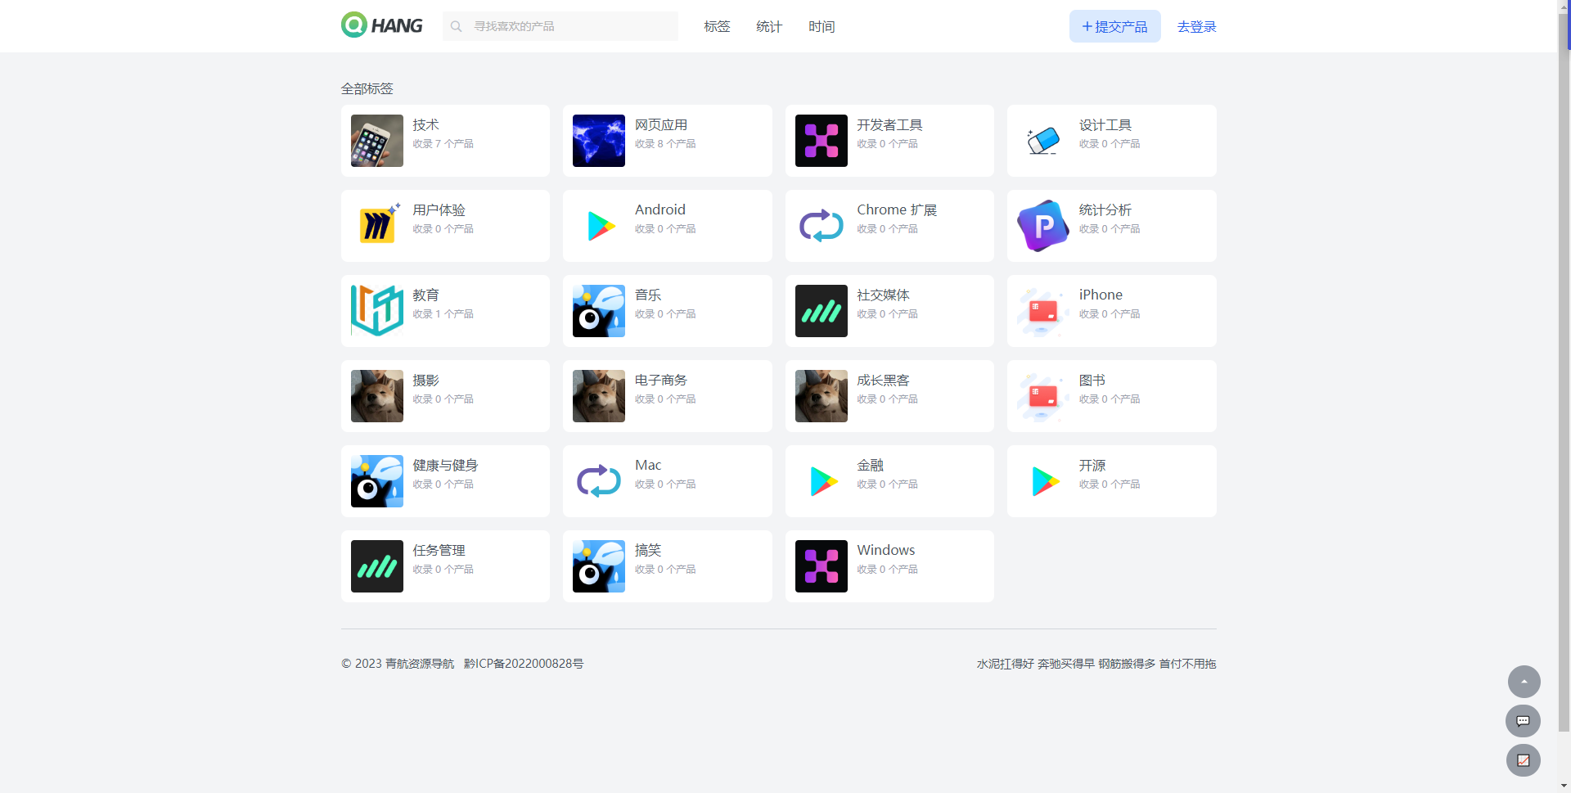Open the floating chat message icon

pos(1523,721)
